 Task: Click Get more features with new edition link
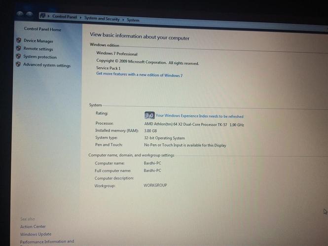(139, 74)
